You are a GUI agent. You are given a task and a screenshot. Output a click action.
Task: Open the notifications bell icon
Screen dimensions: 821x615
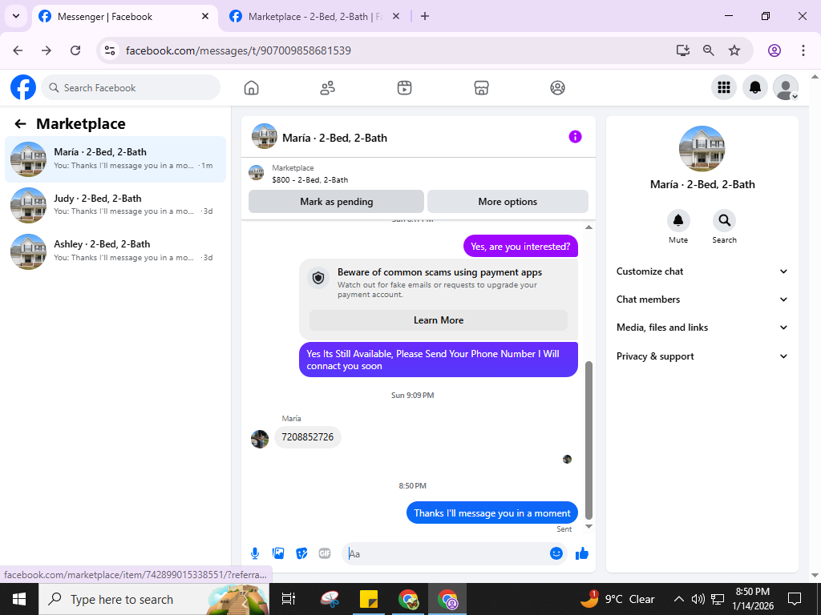755,87
